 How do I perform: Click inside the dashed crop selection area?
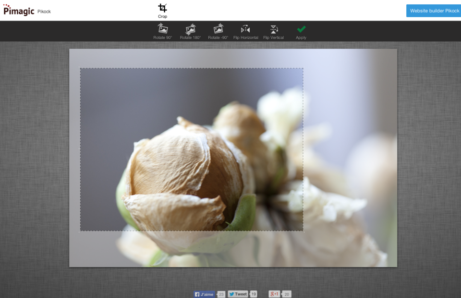tap(191, 149)
